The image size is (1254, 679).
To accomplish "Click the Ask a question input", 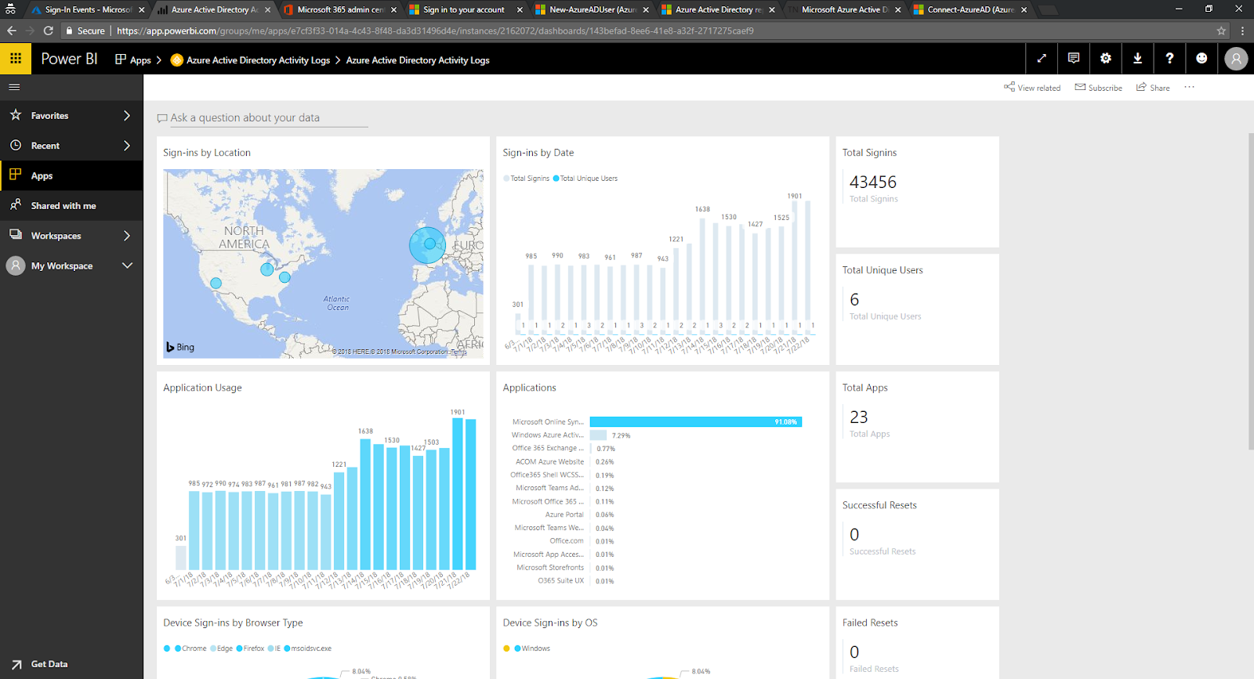I will (263, 118).
